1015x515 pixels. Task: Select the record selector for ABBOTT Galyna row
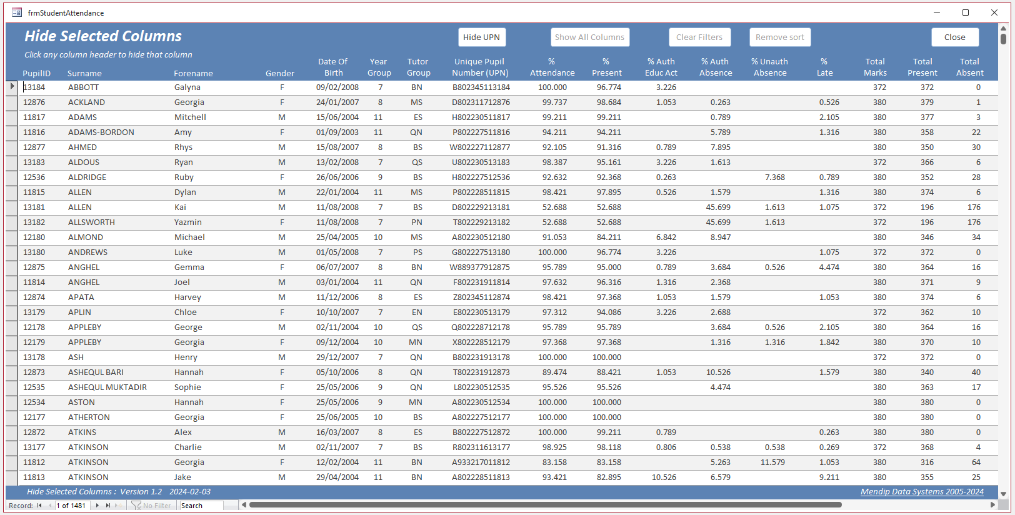coord(12,87)
